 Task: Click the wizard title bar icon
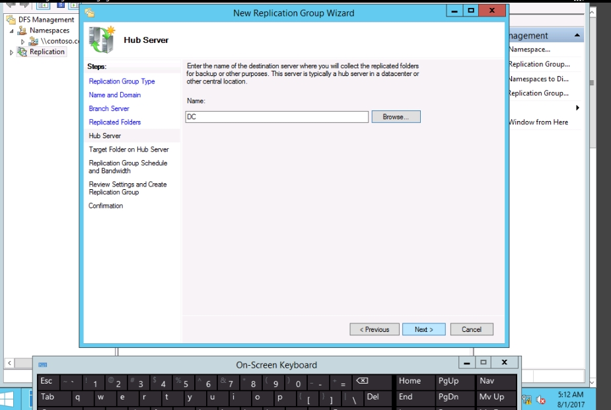90,13
